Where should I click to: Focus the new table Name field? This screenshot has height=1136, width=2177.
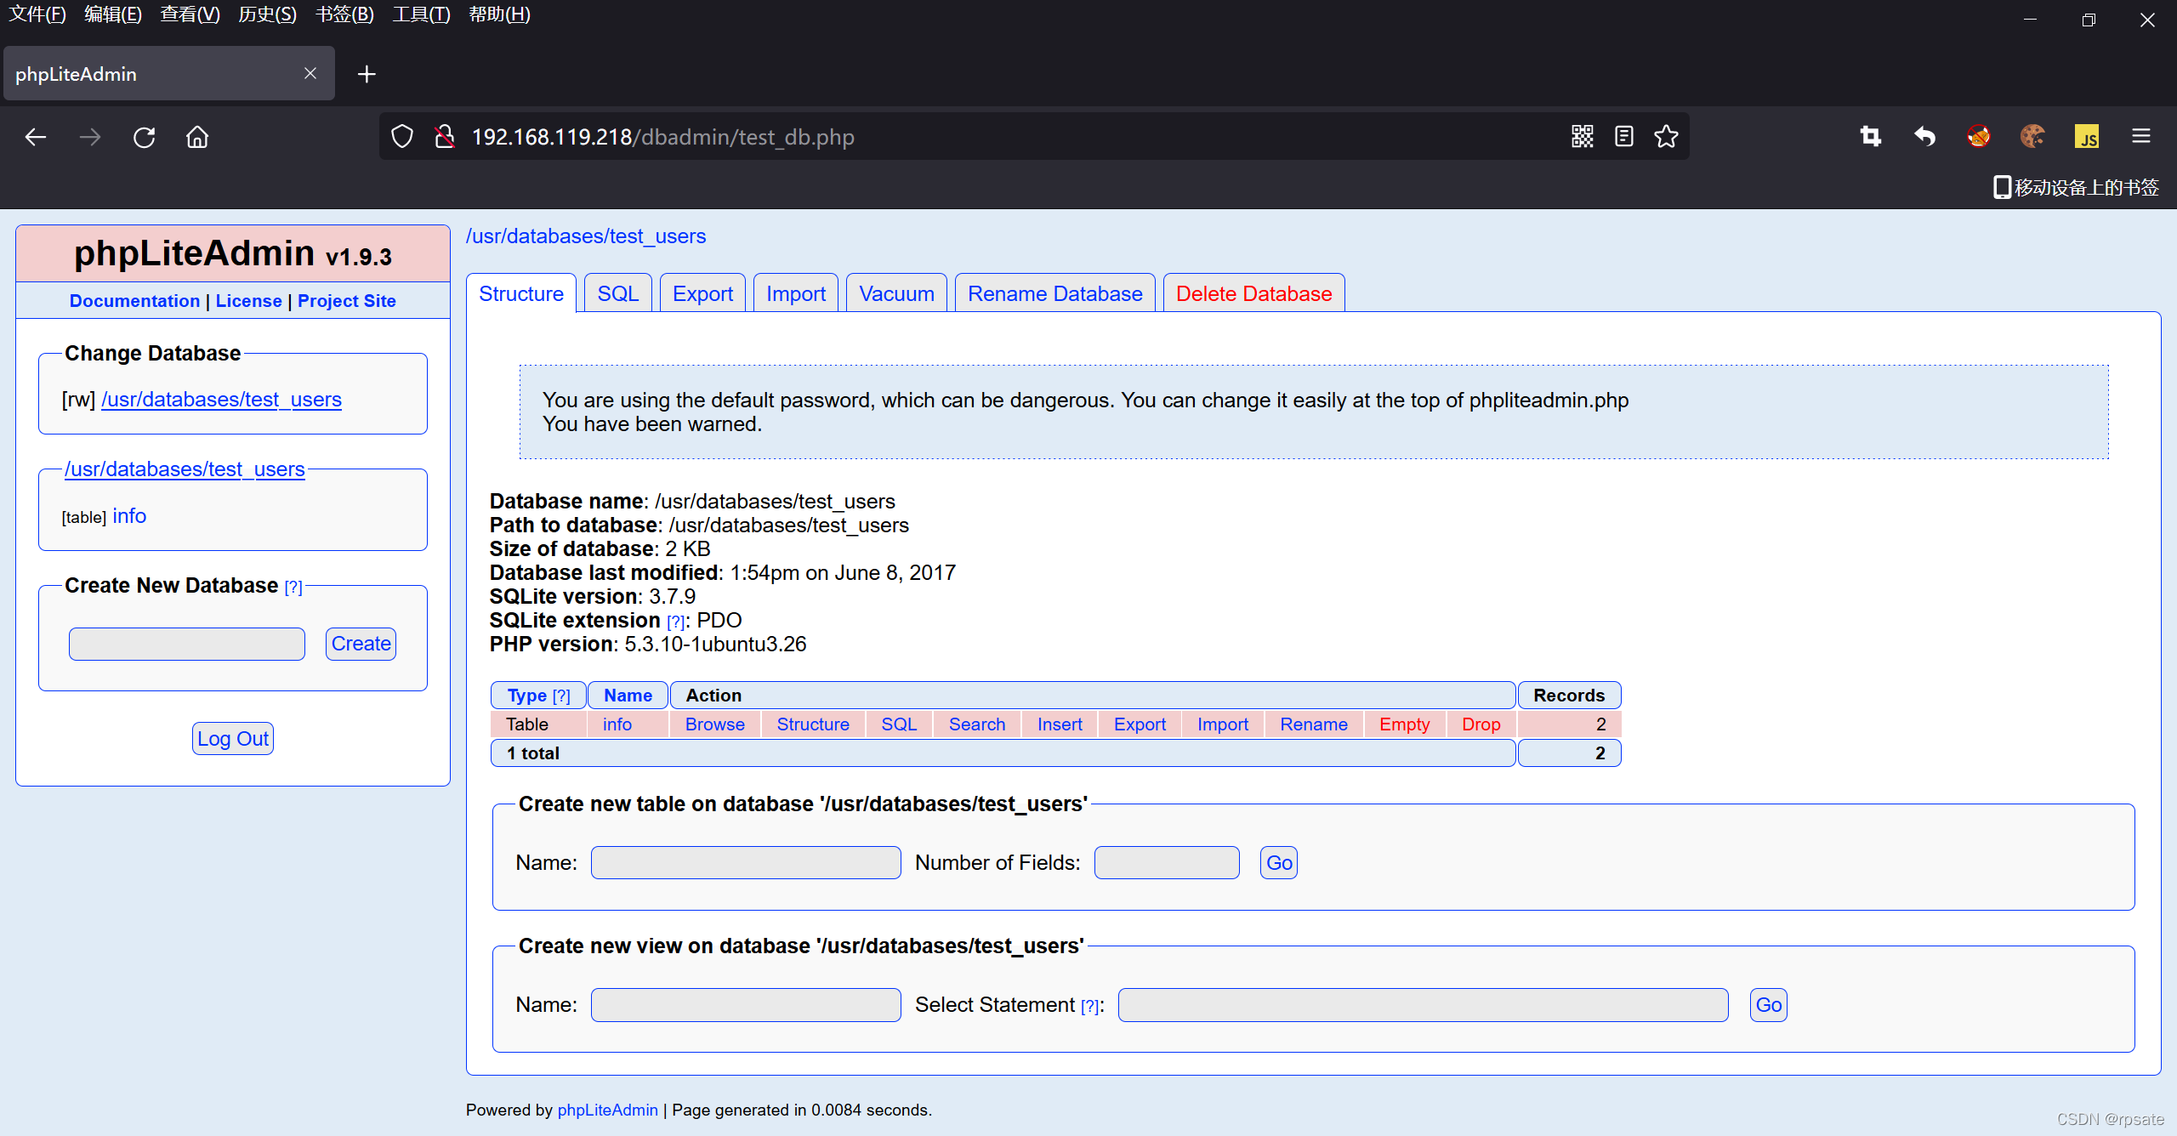tap(746, 862)
